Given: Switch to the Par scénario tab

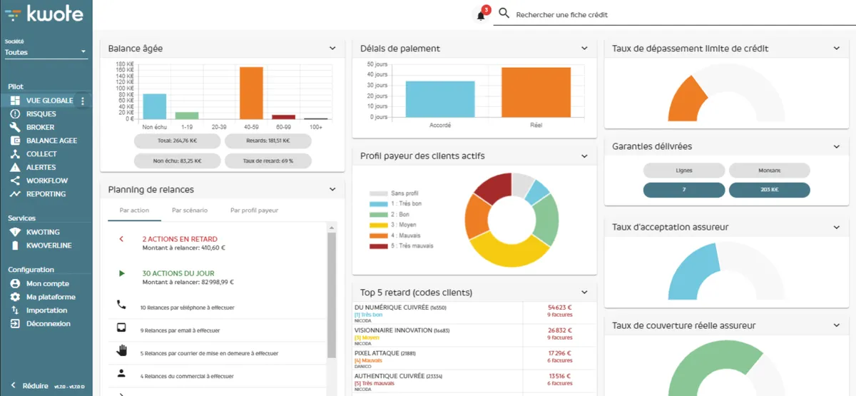Looking at the screenshot, I should tap(190, 210).
